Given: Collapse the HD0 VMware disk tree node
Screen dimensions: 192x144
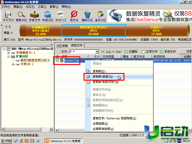Looking at the screenshot, I should 4,49.
